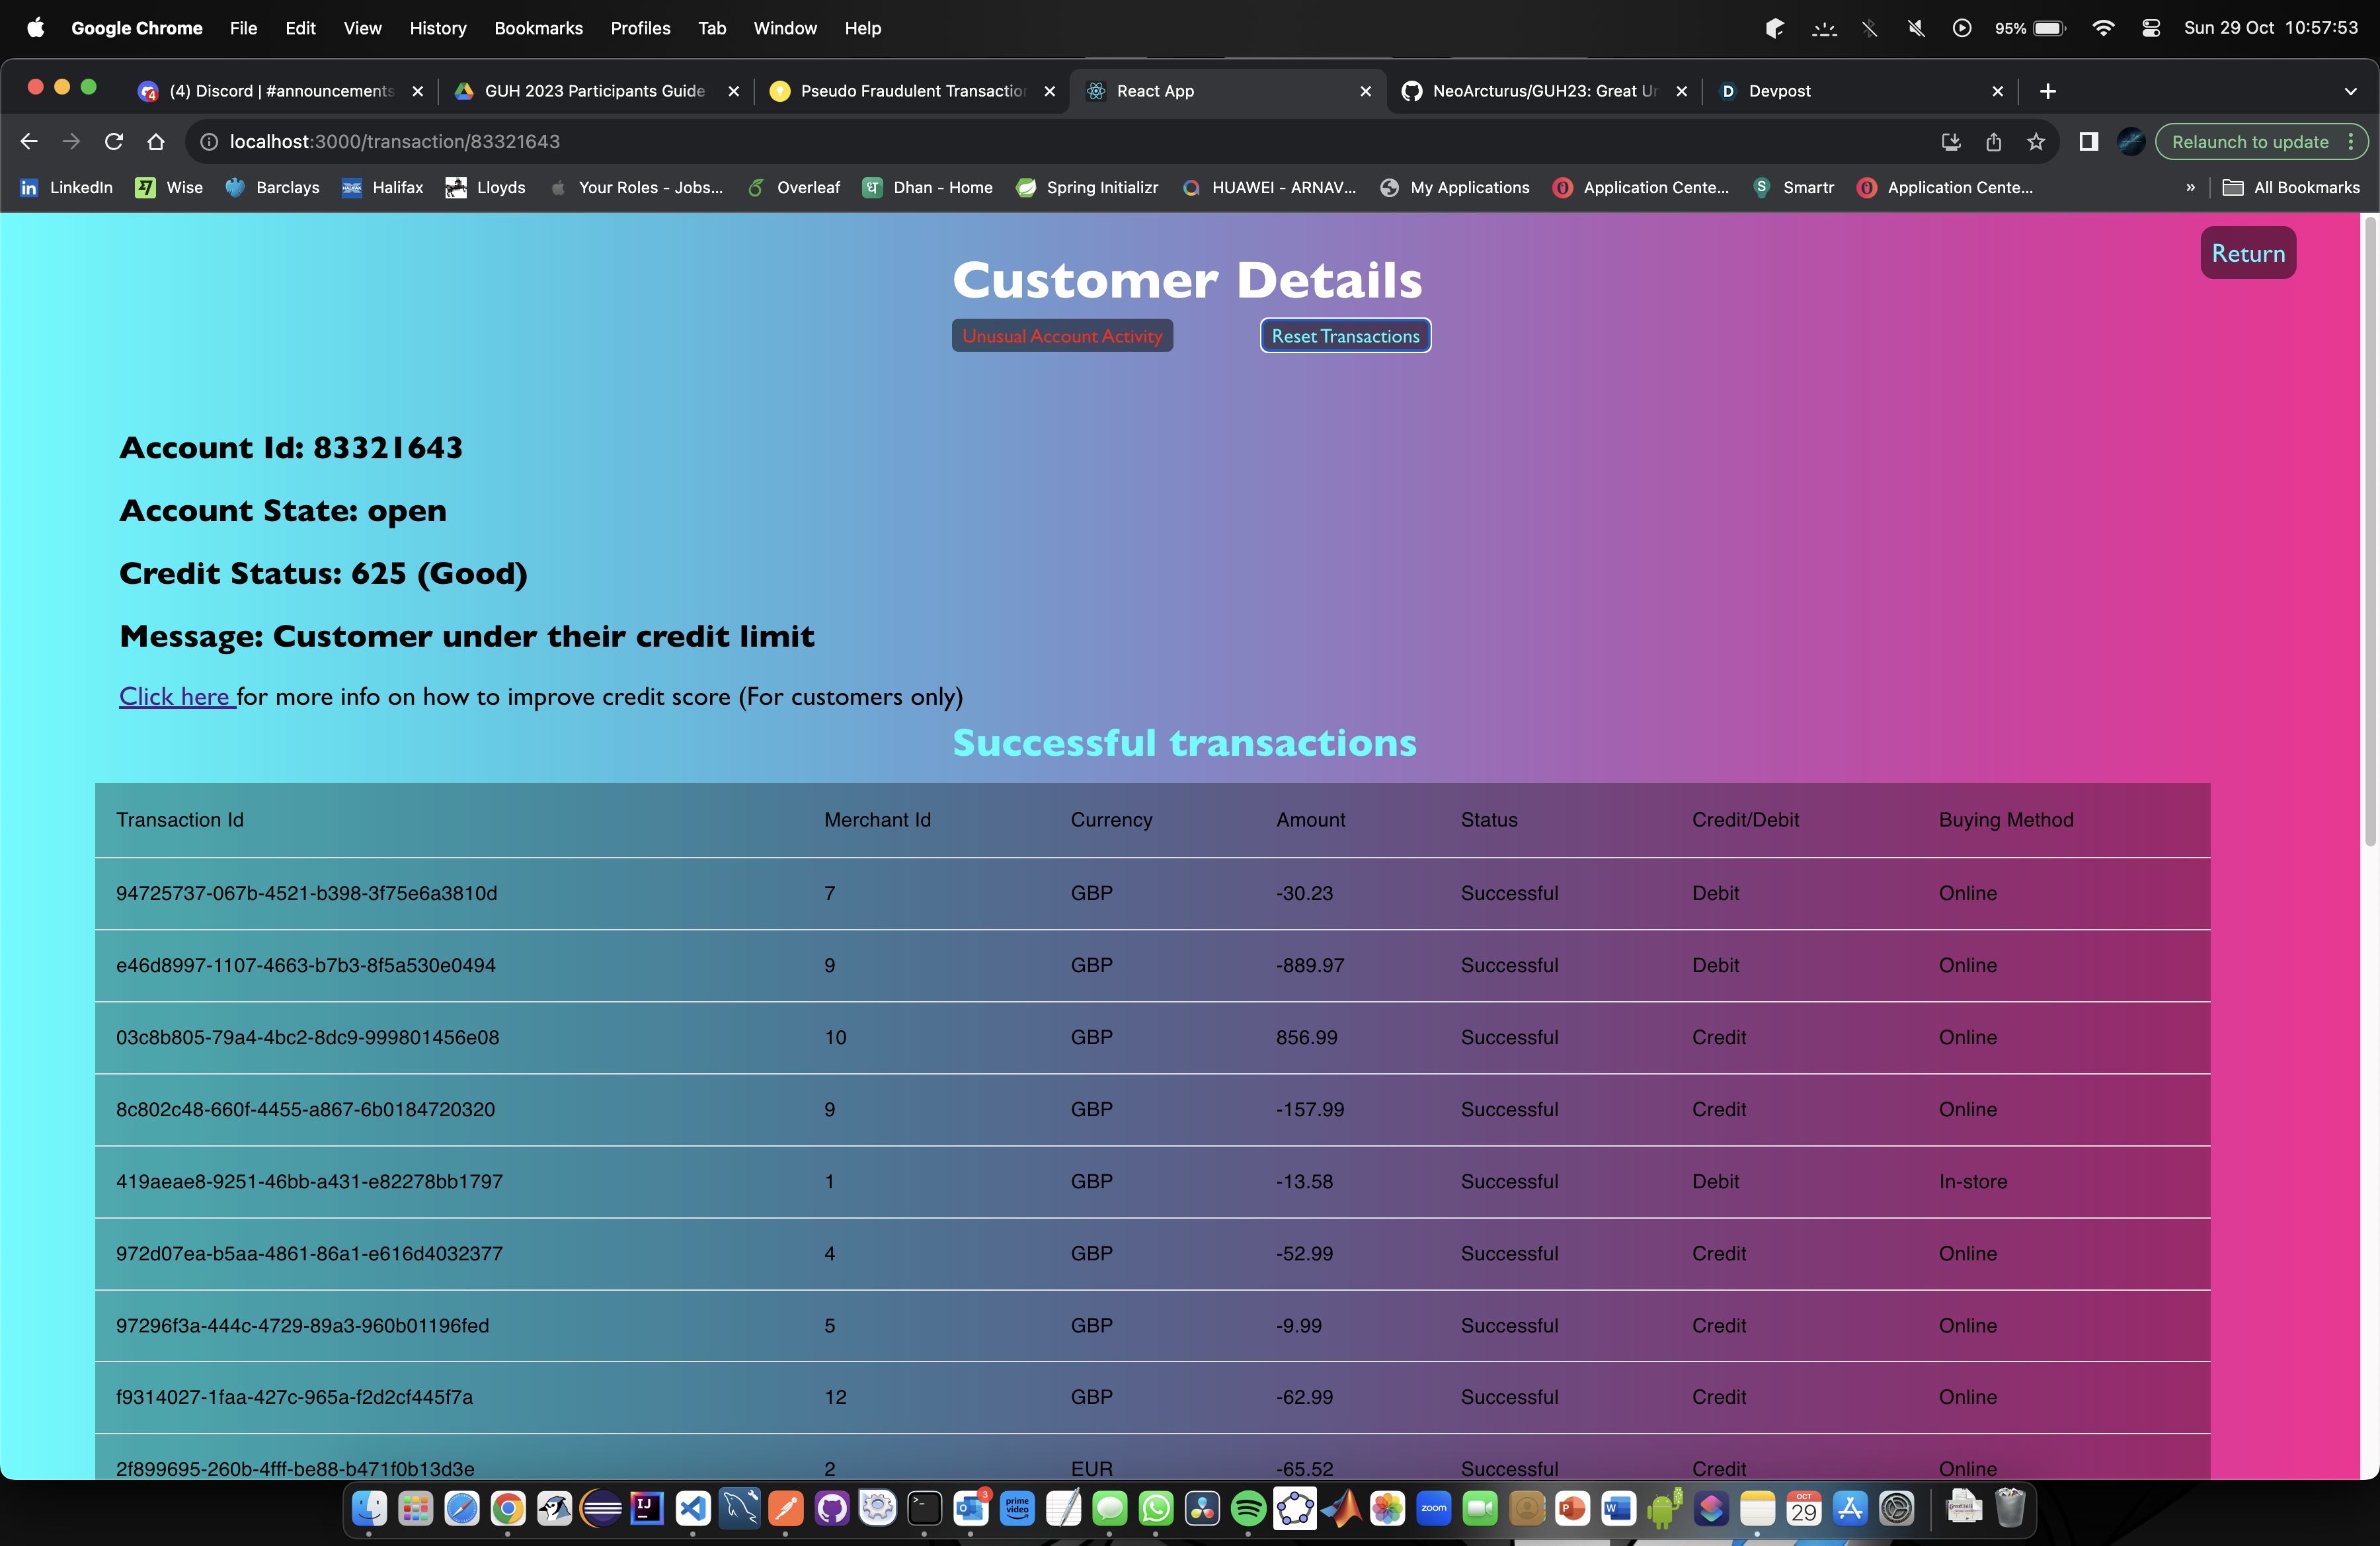Open Spotify from the dock

(x=1248, y=1508)
